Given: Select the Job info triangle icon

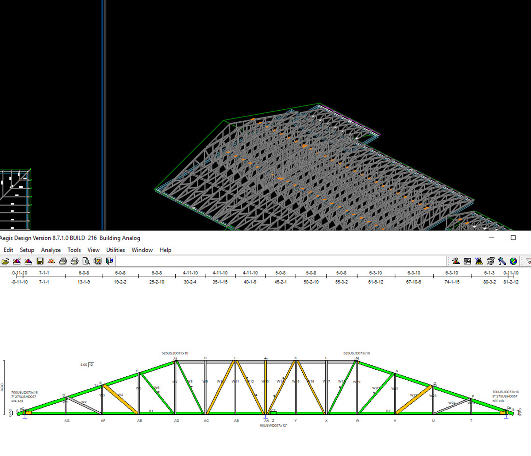Looking at the screenshot, I should point(456,261).
